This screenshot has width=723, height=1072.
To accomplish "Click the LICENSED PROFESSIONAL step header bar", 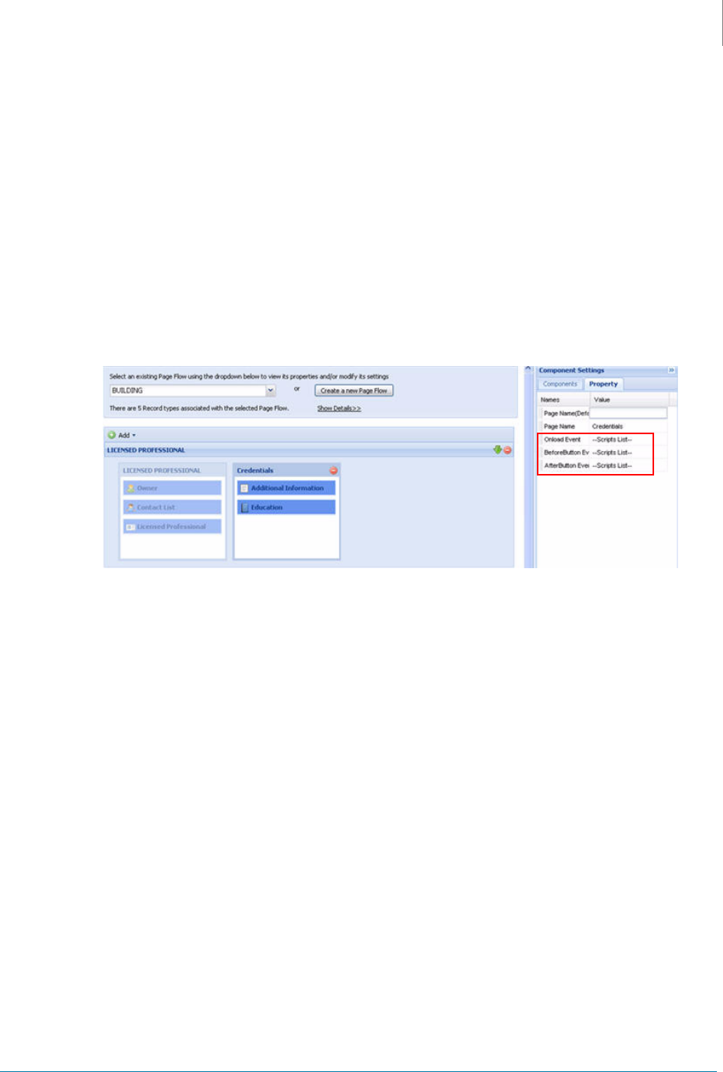I will point(309,450).
